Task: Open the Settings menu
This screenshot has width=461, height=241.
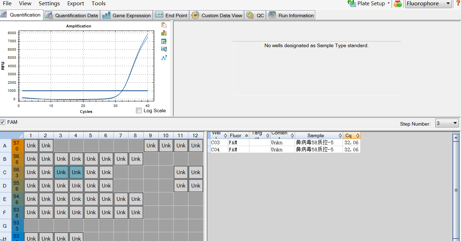Action: [49, 4]
